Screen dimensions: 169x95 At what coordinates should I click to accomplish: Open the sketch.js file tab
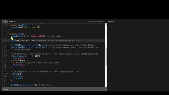click(x=12, y=22)
